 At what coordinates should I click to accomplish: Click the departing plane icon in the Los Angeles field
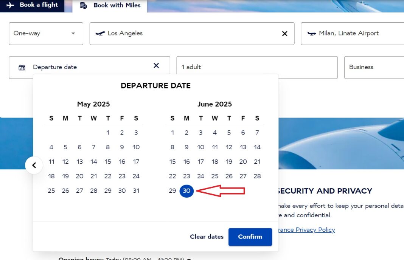coord(100,33)
